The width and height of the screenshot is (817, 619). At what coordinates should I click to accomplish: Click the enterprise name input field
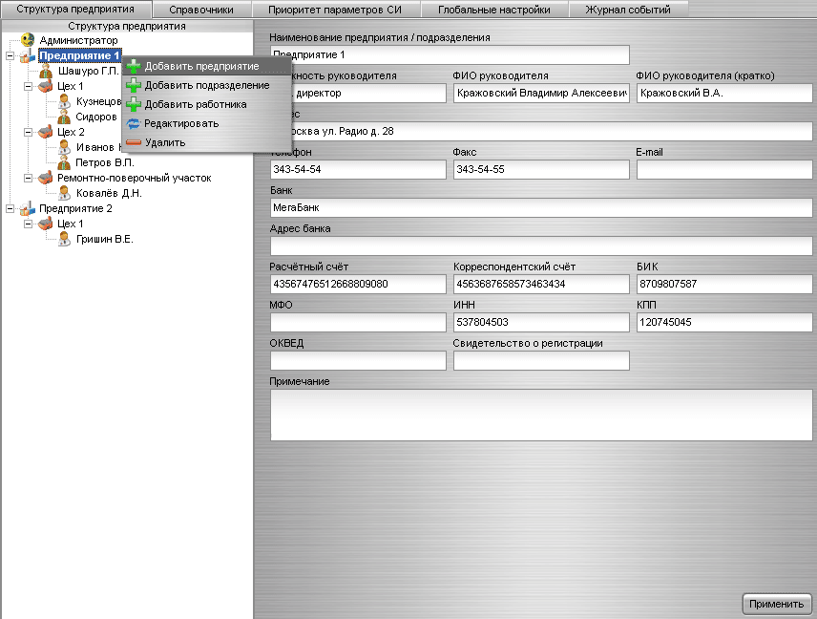pos(450,54)
